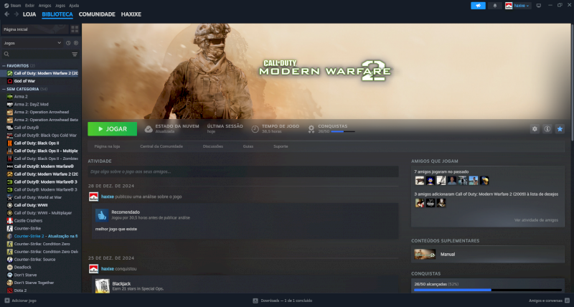The image size is (574, 307).
Task: Collapse the FAVORITOS category
Action: [x=4, y=65]
